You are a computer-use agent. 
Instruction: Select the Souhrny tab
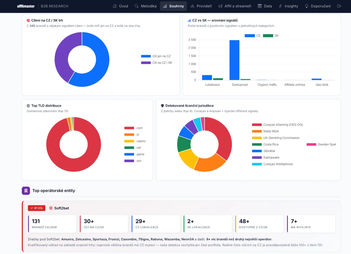coord(174,6)
